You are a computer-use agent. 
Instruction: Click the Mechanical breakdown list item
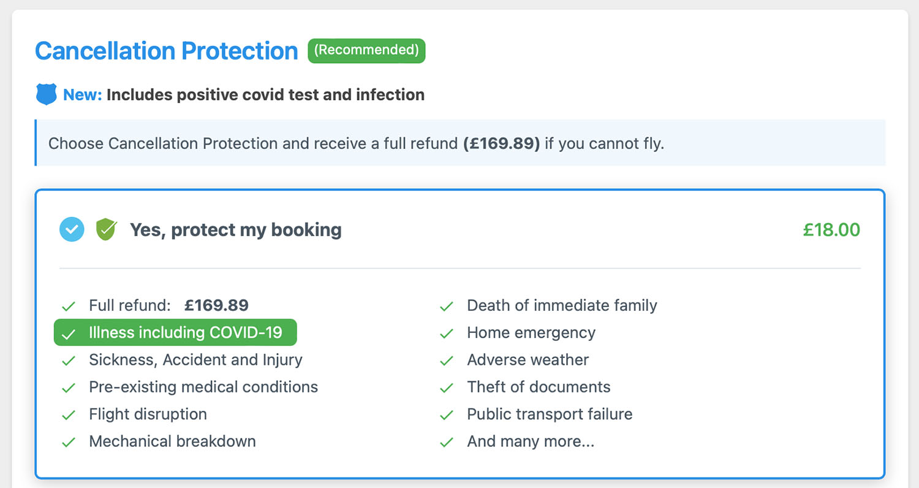point(172,441)
